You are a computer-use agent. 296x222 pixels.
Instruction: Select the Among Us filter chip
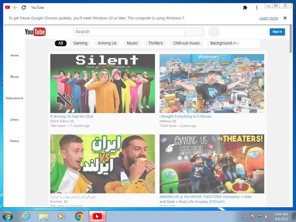click(107, 43)
